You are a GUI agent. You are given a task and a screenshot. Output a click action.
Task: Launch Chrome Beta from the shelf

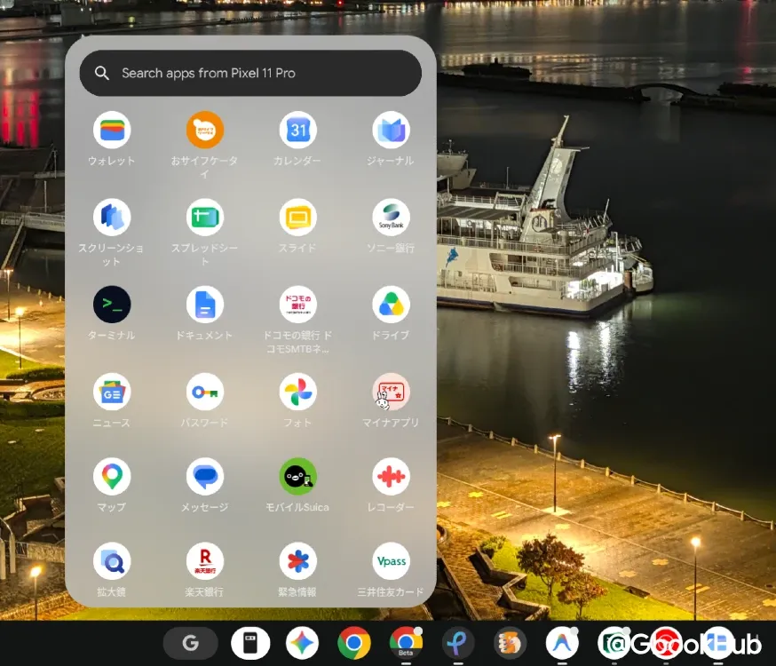[x=406, y=642]
